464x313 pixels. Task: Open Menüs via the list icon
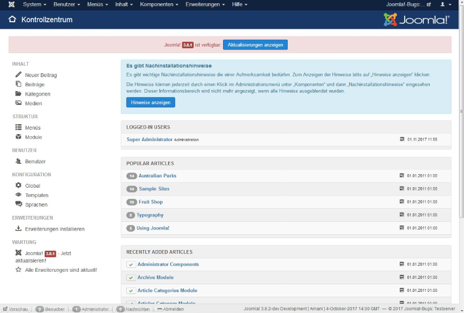point(18,128)
